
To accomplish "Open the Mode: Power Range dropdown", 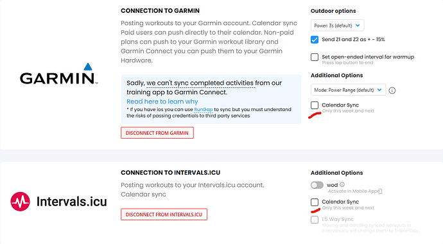I will (x=348, y=90).
